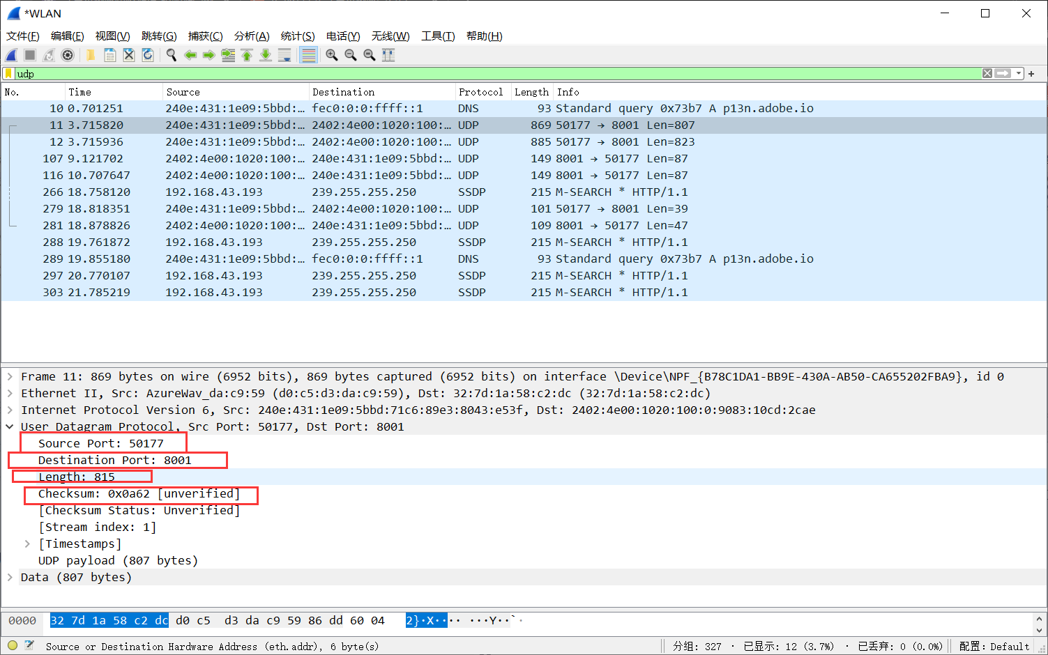Viewport: 1048px width, 655px height.
Task: Open the 视图(V) menu
Action: point(113,36)
